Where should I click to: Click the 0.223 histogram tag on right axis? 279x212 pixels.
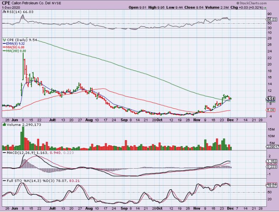[x=272, y=166]
